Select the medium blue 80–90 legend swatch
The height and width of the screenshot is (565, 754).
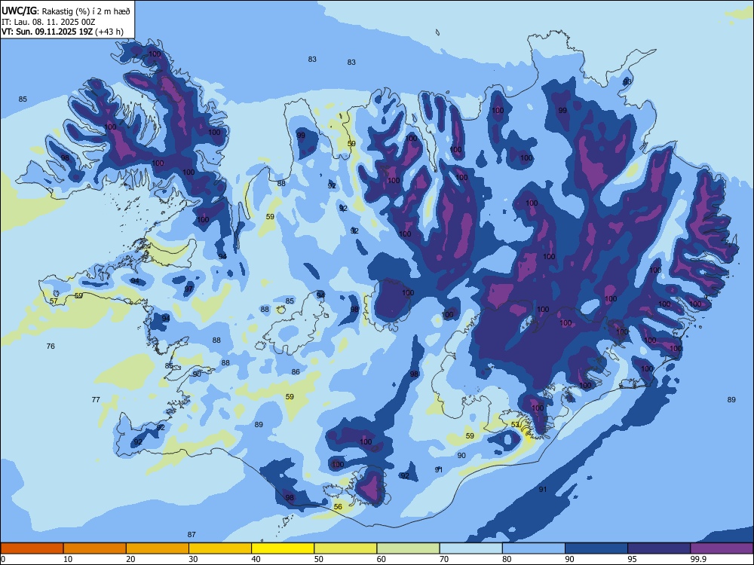click(534, 548)
